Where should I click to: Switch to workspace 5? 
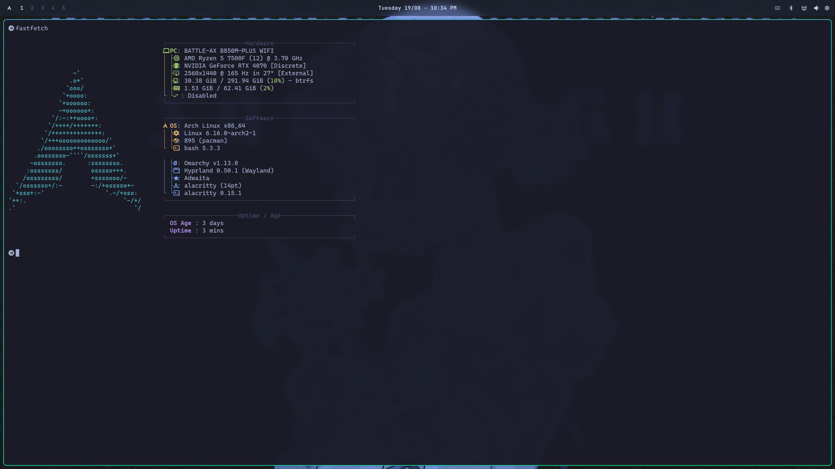tap(63, 8)
